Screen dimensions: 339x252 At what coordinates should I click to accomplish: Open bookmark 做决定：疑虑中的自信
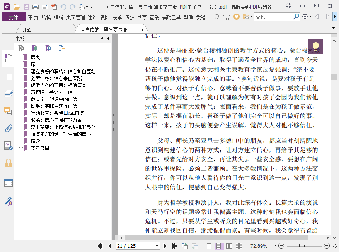54,99
